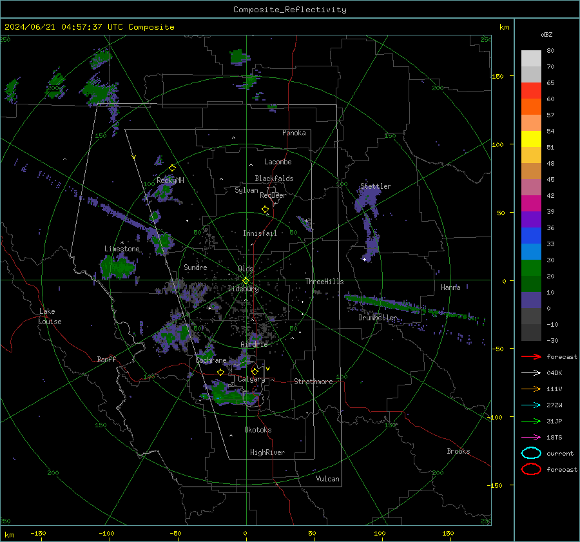Screen dimensions: 580x542
Task: Click the yellow diamond marker below Cochrane
Action: tap(221, 372)
